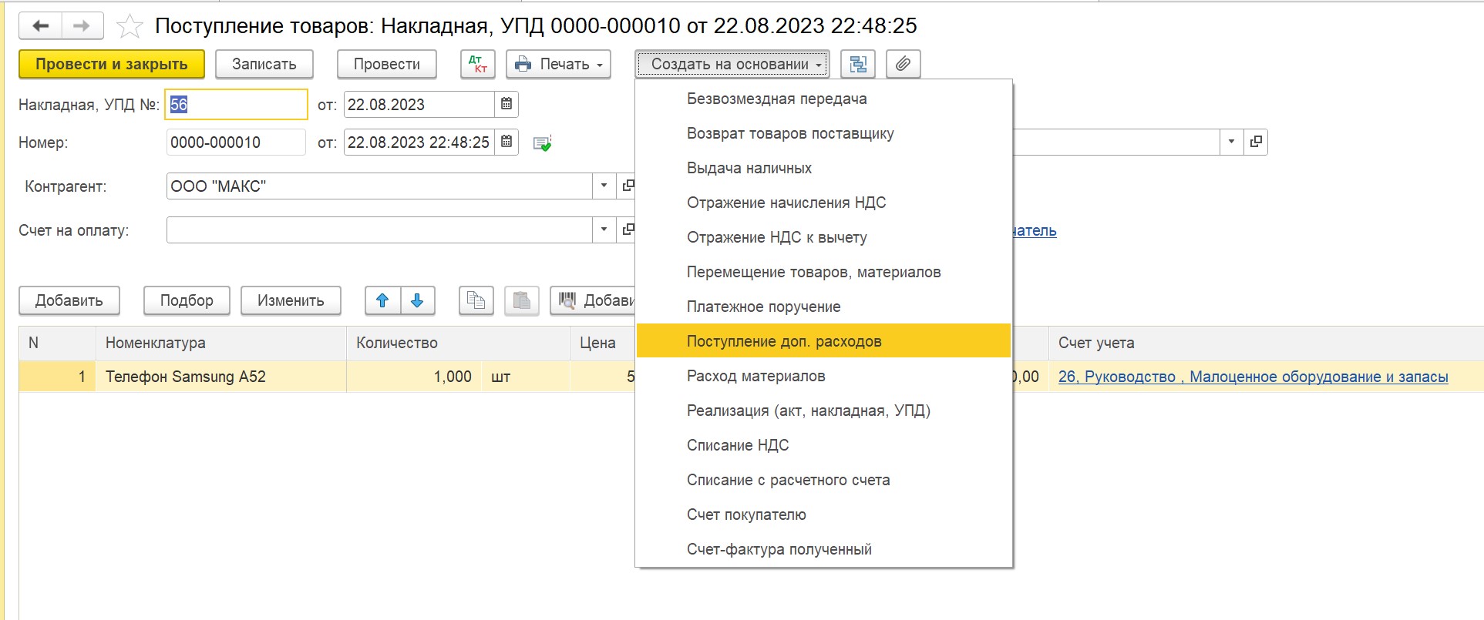1484x620 pixels.
Task: Select Расход материалов
Action: (x=823, y=376)
